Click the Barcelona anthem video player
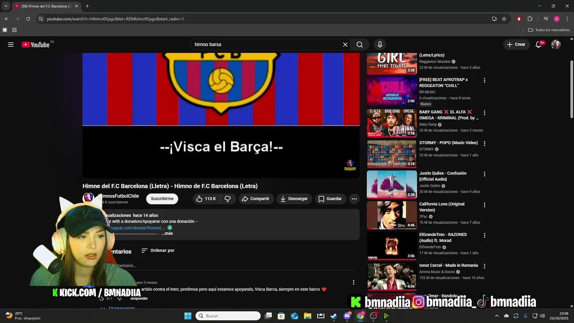Screen dimensions: 574x323 (221, 115)
